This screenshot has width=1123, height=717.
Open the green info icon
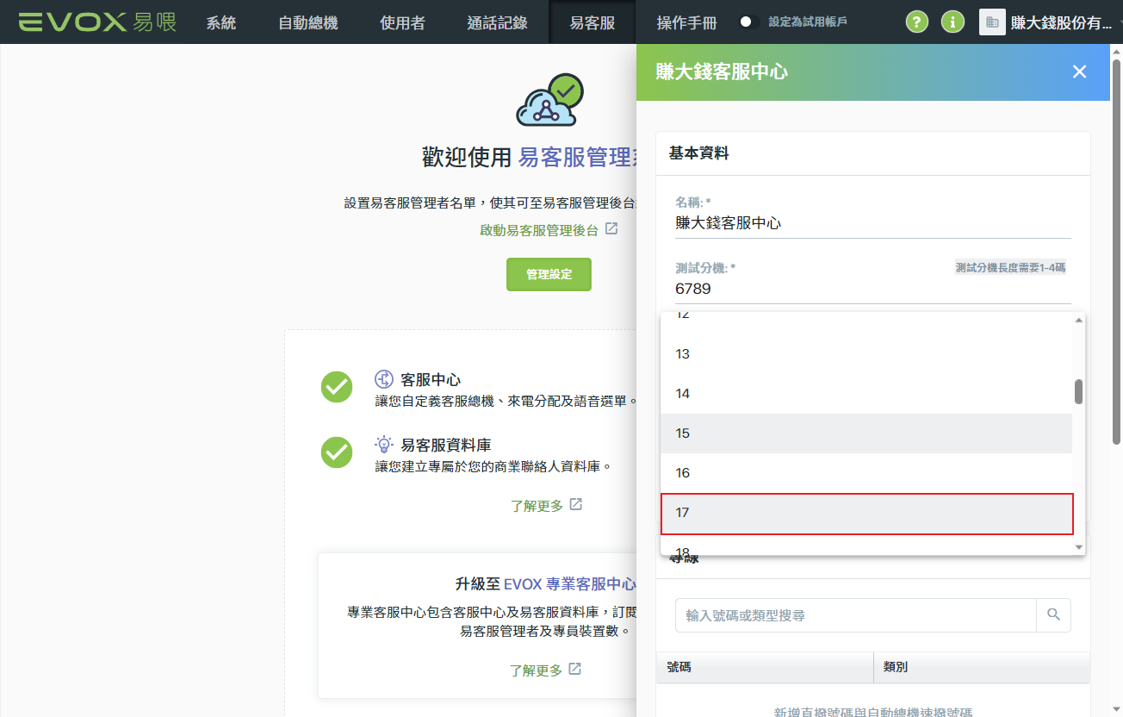(x=952, y=22)
